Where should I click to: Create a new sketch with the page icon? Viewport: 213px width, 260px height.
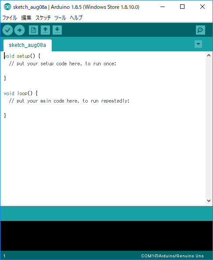33,30
